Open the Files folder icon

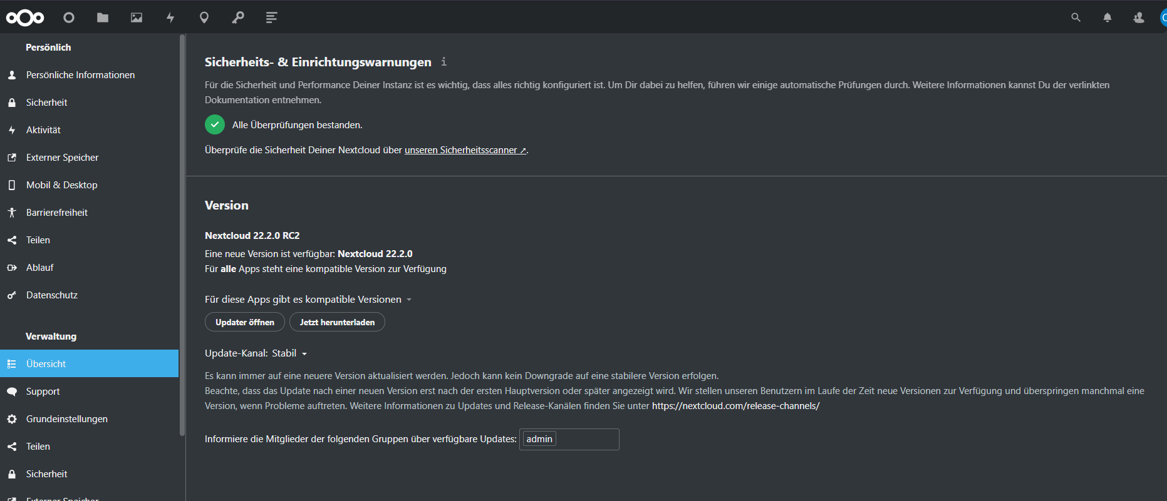tap(103, 18)
